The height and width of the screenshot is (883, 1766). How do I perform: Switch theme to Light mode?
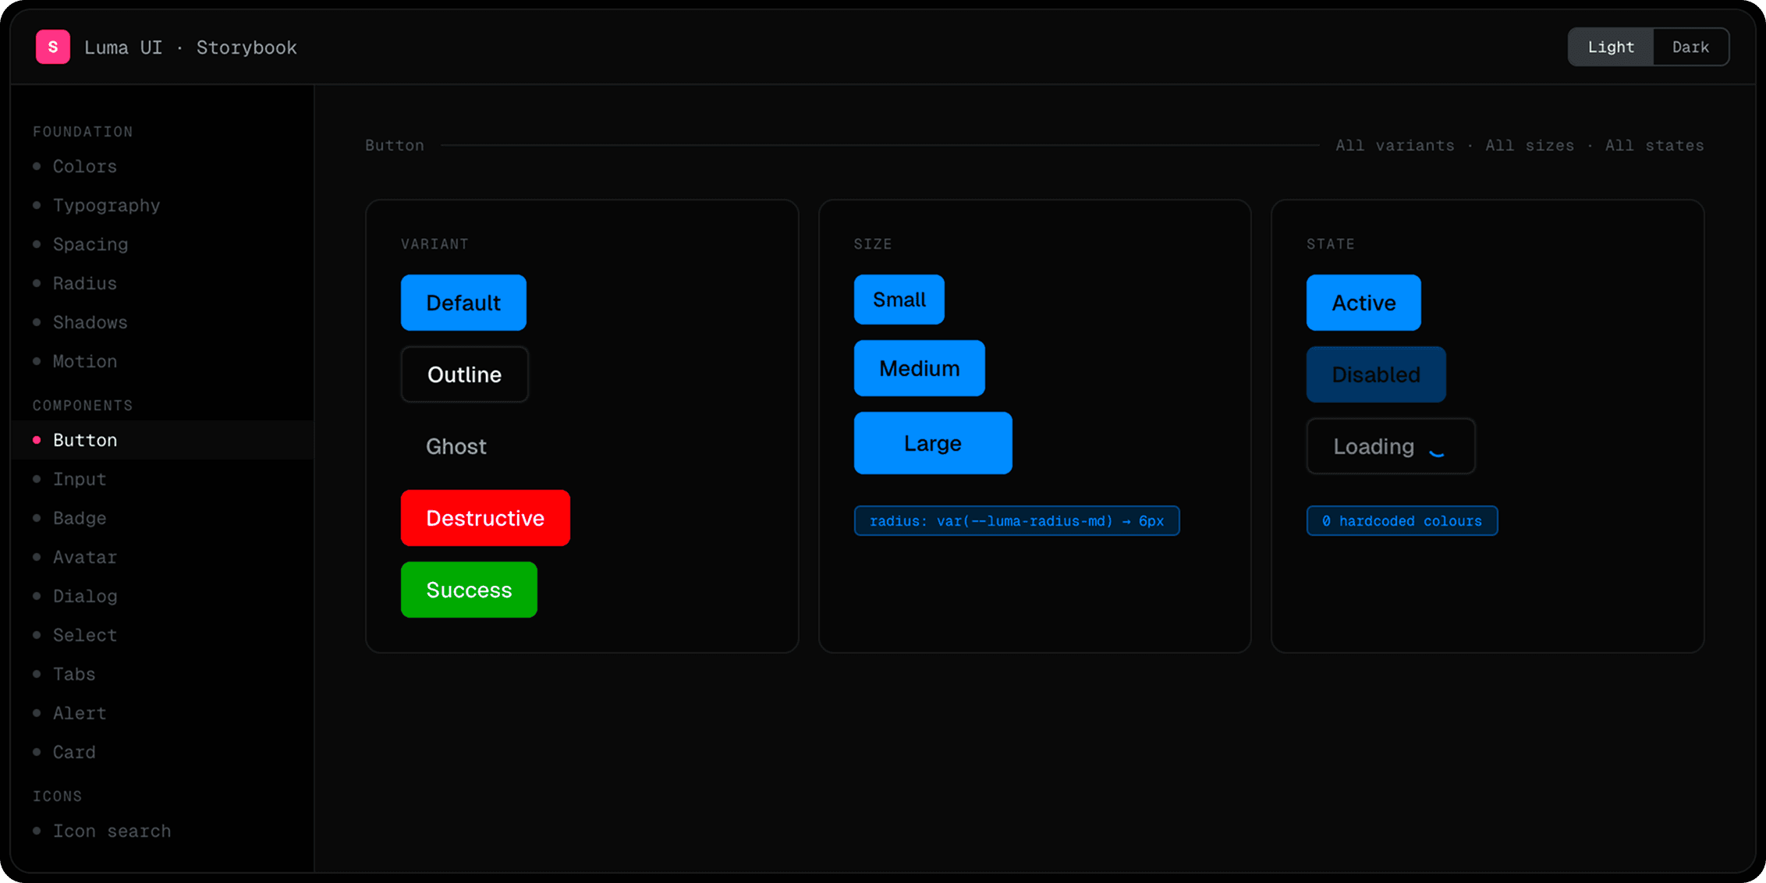coord(1610,47)
